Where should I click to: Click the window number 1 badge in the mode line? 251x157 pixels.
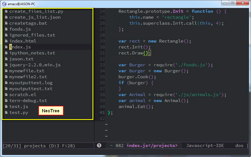tap(99, 145)
